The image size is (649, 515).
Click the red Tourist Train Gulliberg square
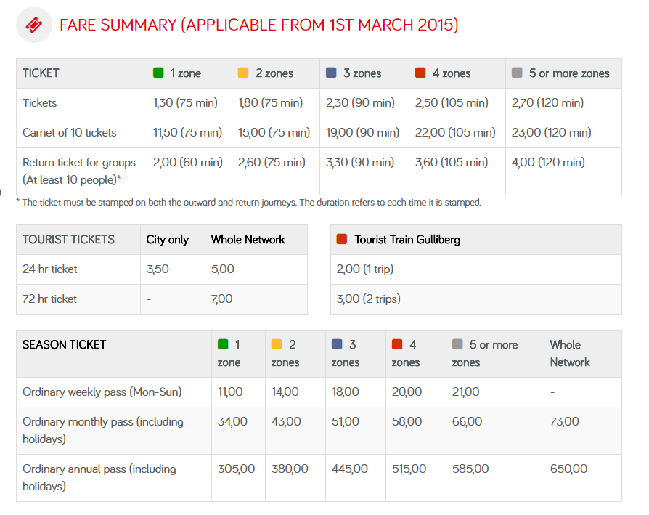pyautogui.click(x=340, y=239)
